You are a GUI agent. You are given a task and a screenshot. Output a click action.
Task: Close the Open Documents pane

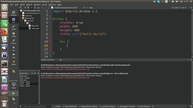[x=39, y=73]
